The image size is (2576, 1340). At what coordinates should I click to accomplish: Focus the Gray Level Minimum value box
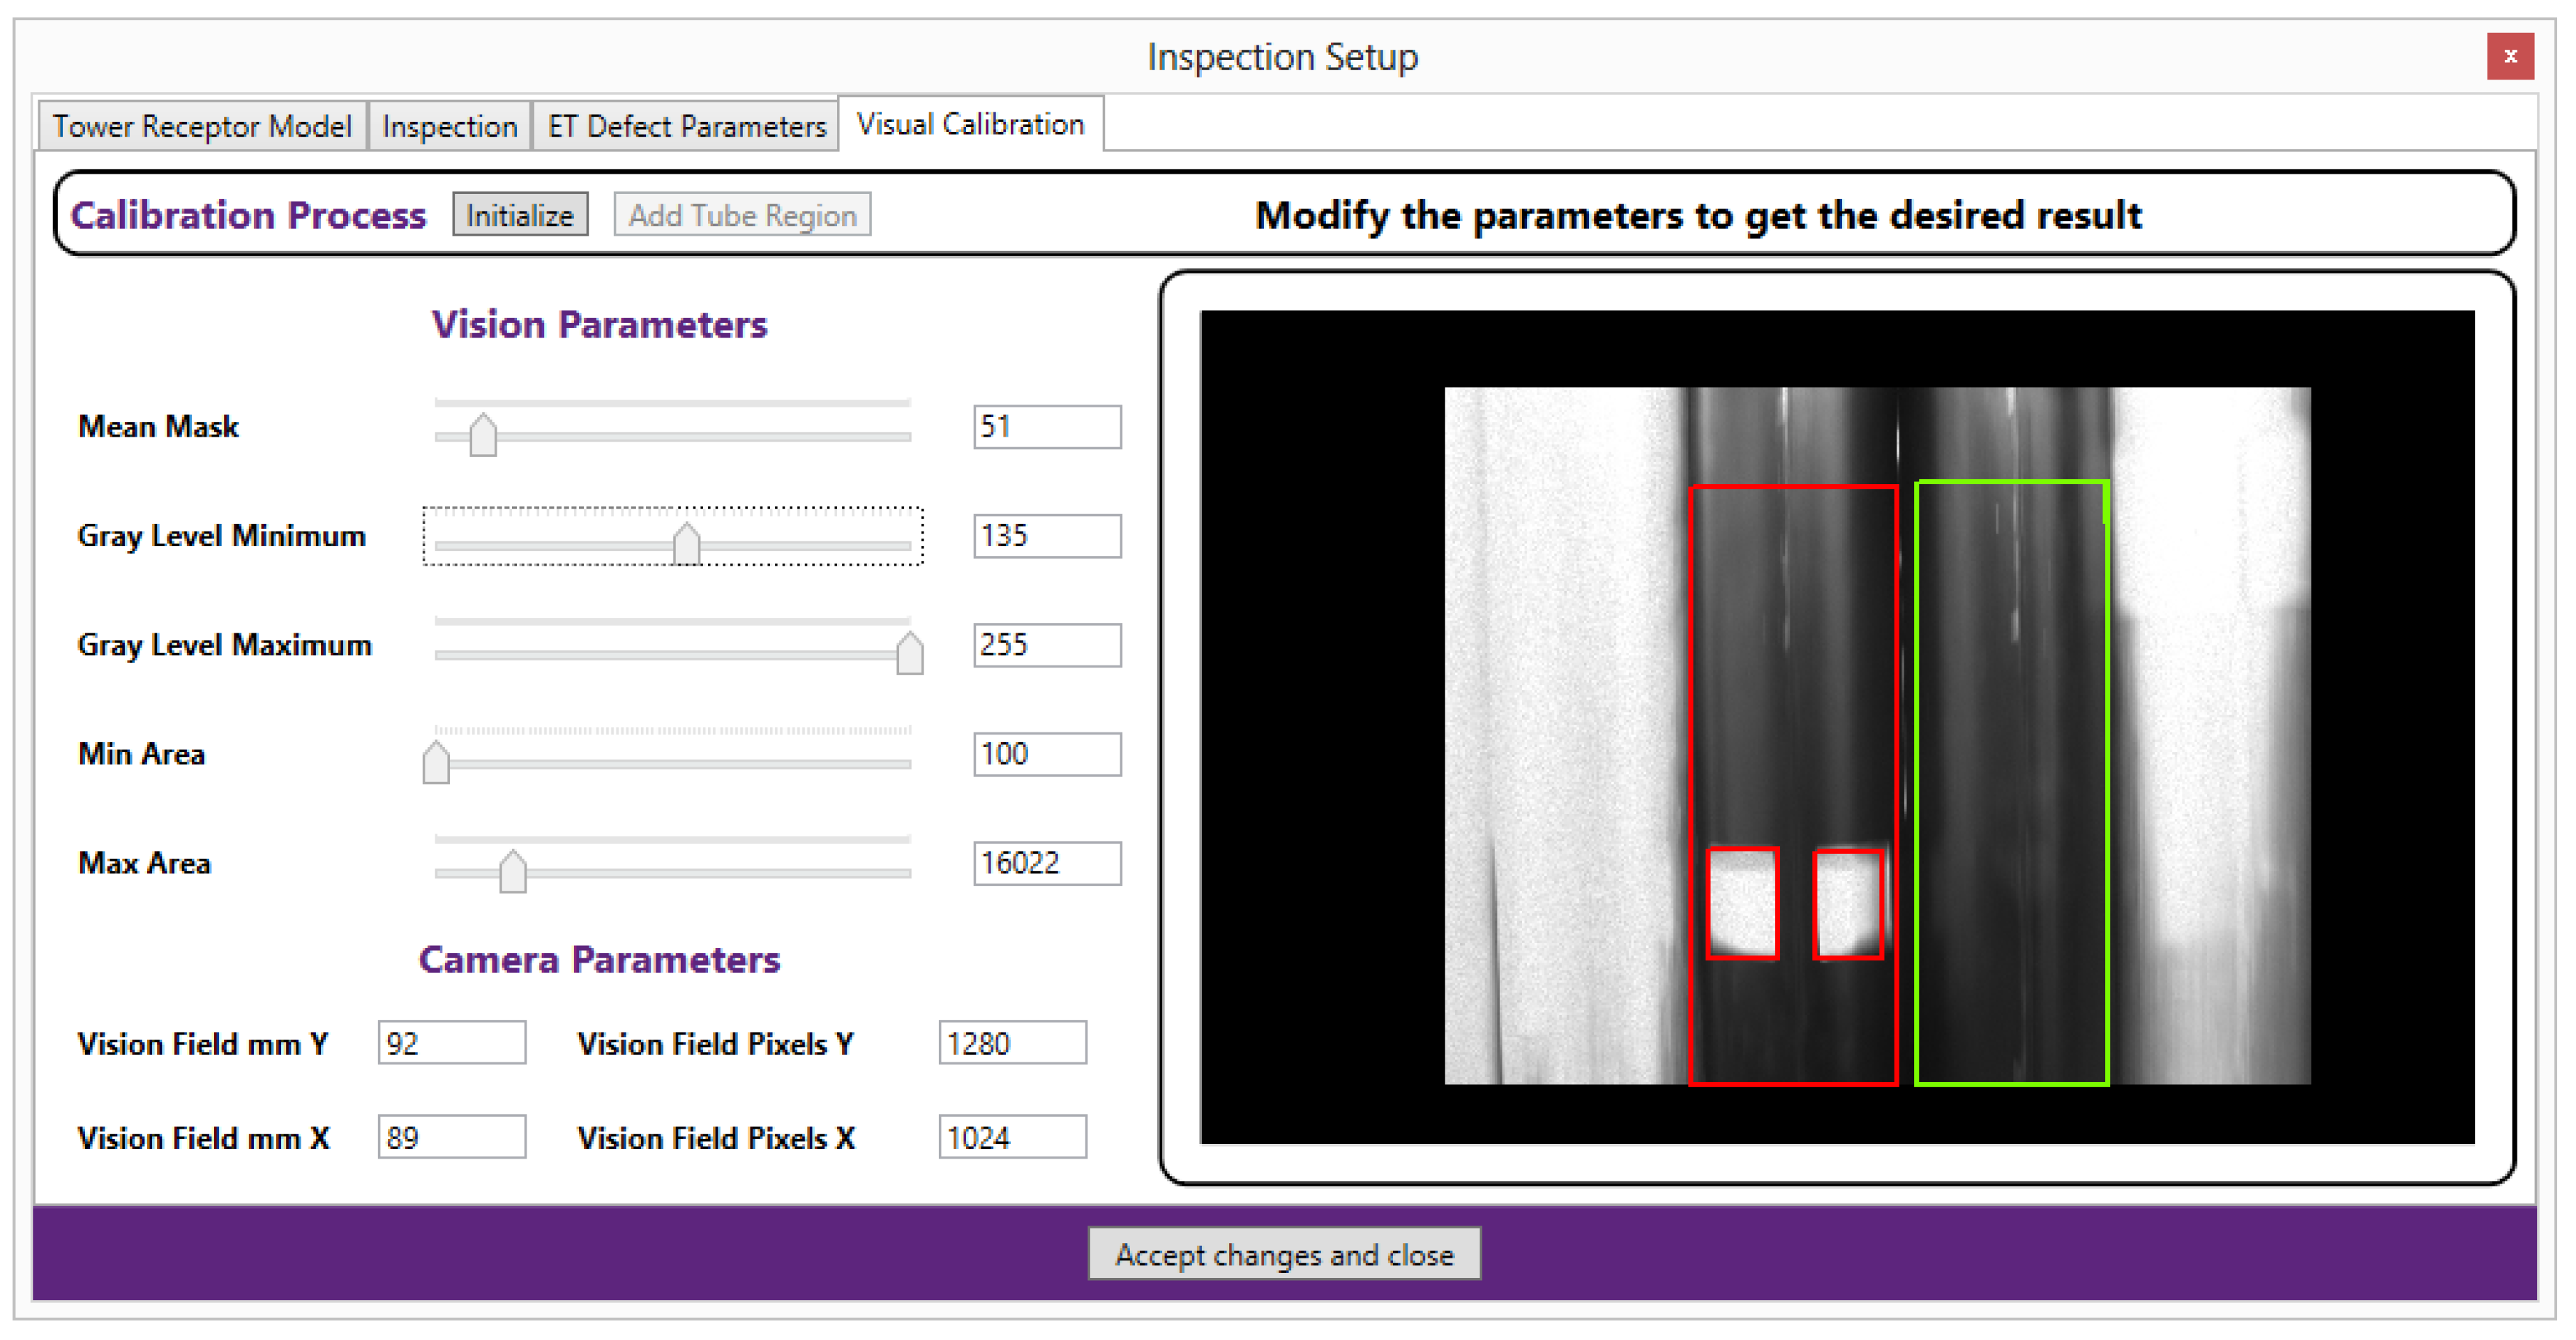1046,536
